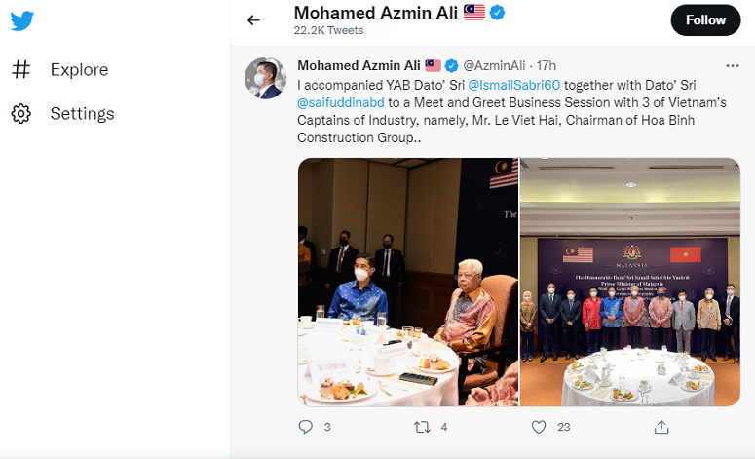The image size is (755, 459).
Task: Open the left photo of dinner table
Action: click(407, 283)
